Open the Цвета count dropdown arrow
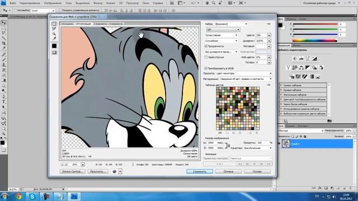 tap(269, 35)
